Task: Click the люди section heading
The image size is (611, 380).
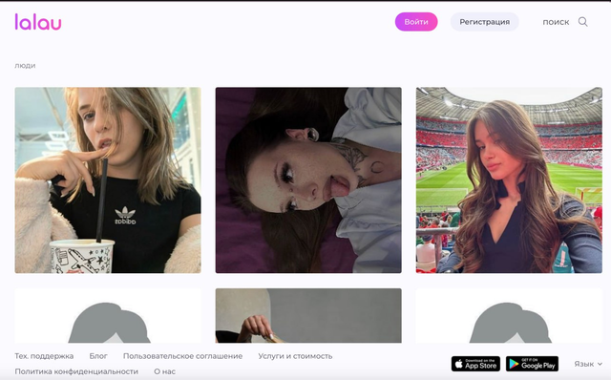Action: click(25, 66)
